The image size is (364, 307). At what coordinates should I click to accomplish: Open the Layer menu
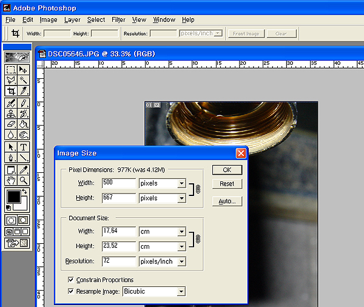coord(72,20)
